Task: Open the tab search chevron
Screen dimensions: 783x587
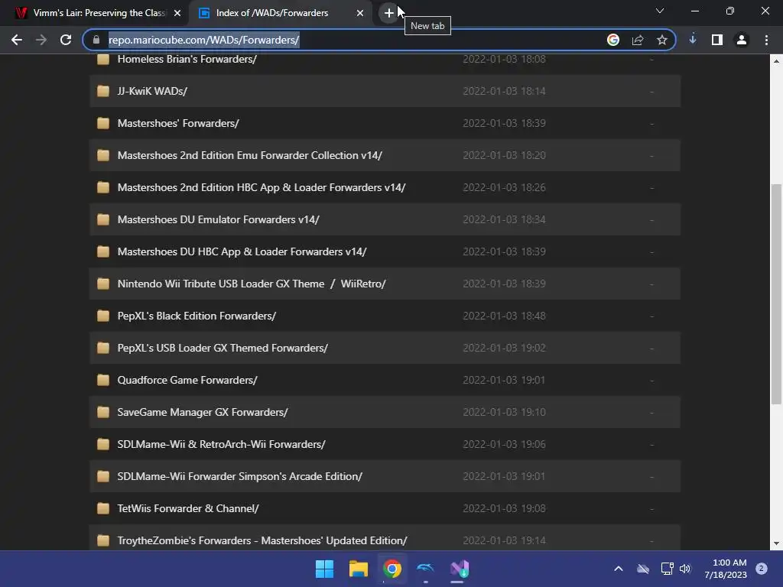Action: point(660,11)
